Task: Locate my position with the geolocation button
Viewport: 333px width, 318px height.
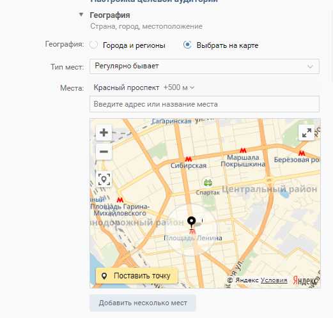Action: 104,179
